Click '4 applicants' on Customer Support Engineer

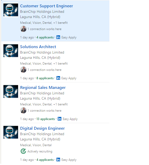click(45, 37)
